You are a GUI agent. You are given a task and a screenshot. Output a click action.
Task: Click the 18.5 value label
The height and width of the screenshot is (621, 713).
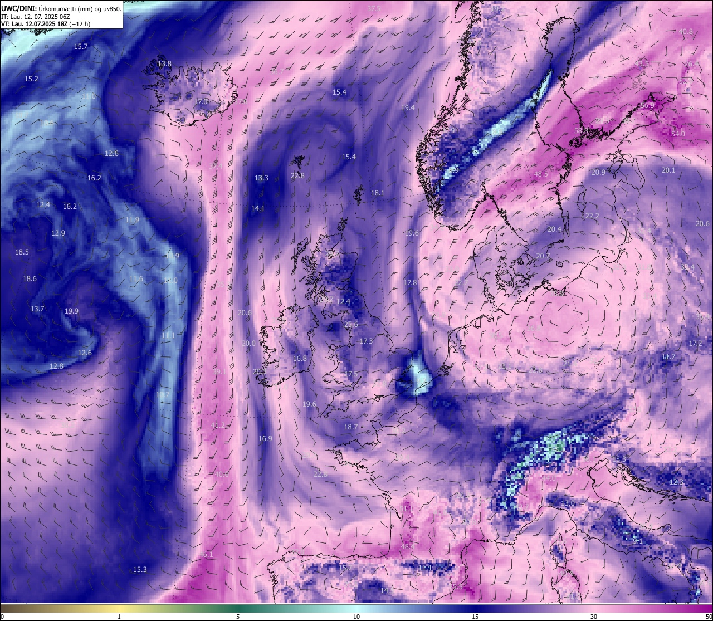(22, 252)
